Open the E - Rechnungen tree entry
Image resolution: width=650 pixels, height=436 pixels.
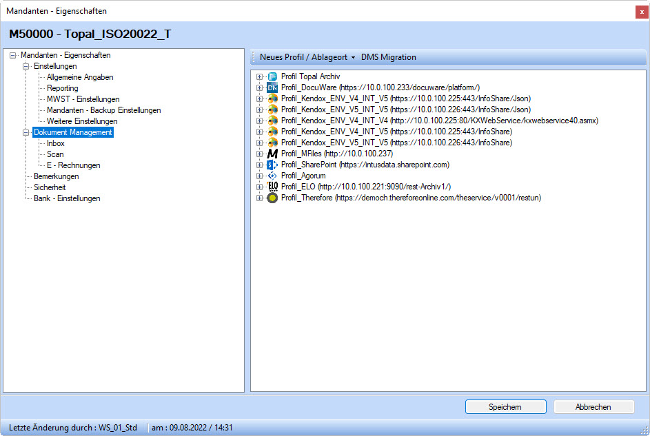point(73,165)
